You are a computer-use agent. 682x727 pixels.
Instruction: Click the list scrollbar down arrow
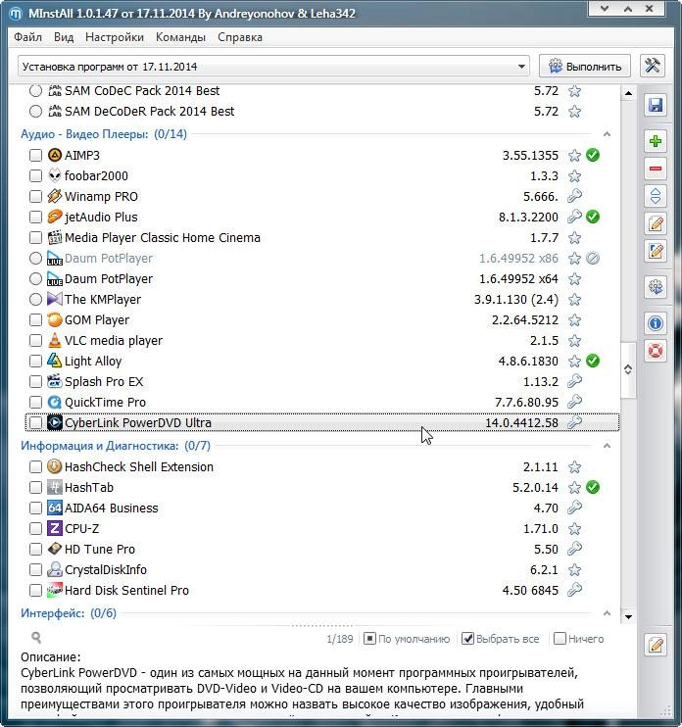pyautogui.click(x=628, y=616)
